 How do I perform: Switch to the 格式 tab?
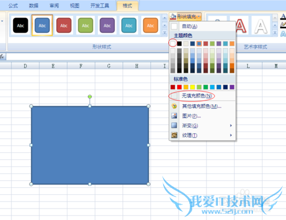[x=128, y=6]
